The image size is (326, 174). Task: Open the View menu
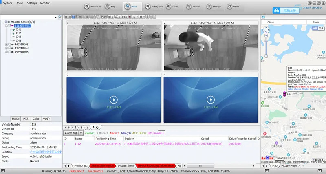point(20,3)
